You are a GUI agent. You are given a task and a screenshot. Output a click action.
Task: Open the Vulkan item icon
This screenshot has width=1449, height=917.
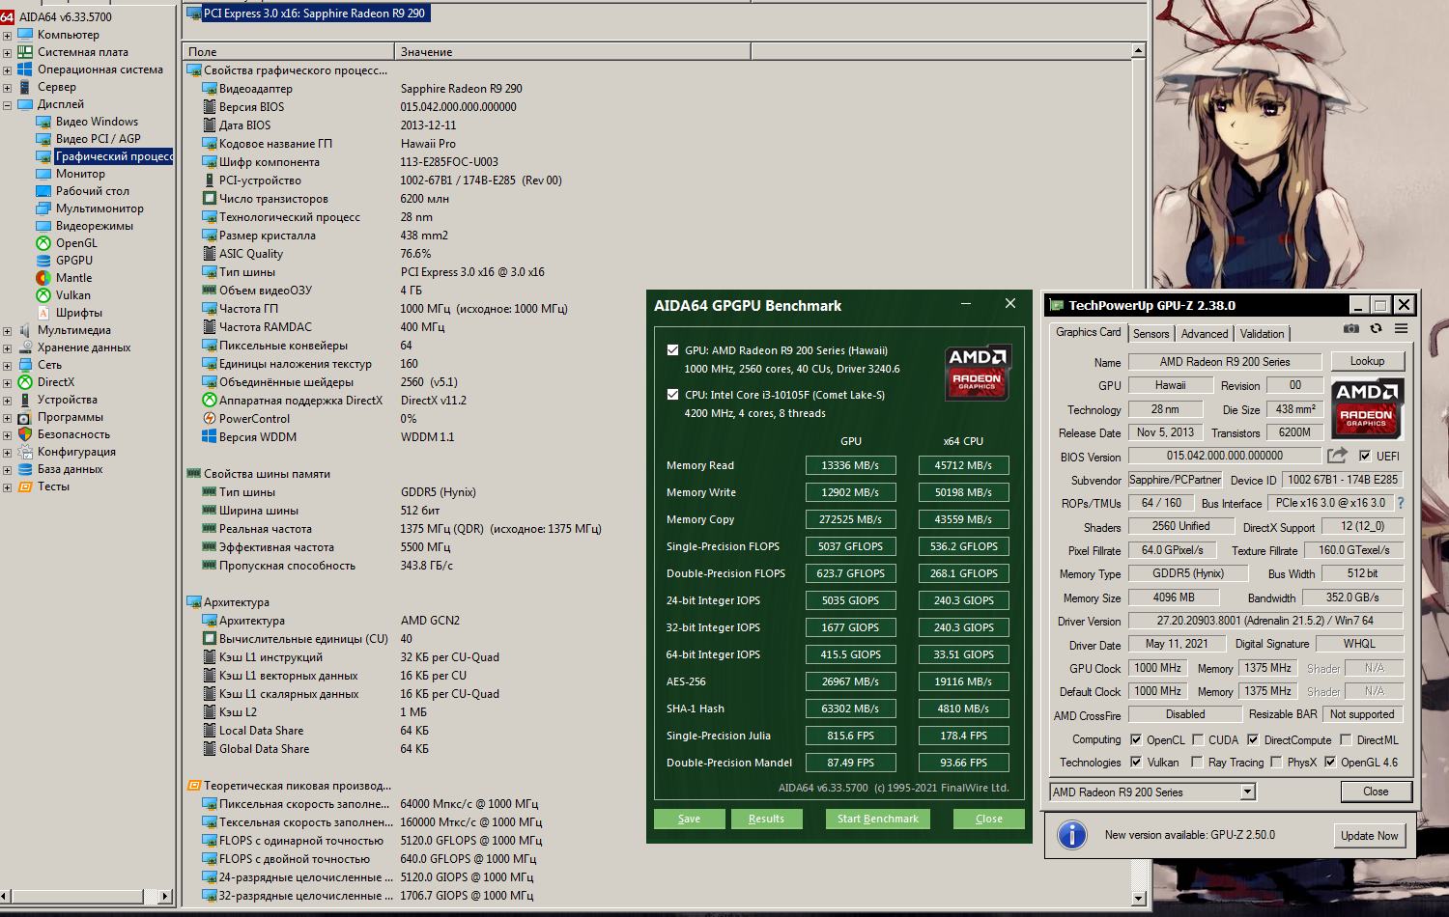[43, 295]
